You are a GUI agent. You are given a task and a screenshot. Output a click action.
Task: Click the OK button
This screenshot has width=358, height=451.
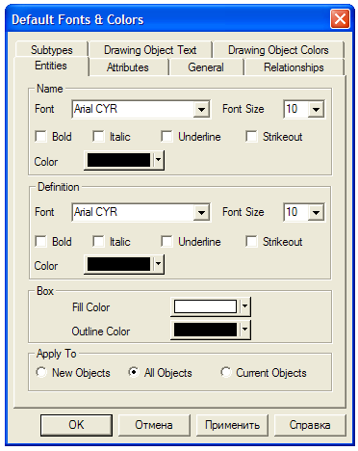[x=76, y=425]
